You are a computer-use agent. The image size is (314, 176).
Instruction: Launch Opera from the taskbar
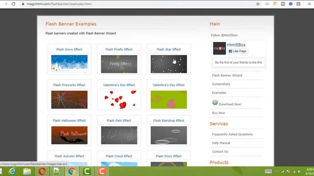(42, 171)
